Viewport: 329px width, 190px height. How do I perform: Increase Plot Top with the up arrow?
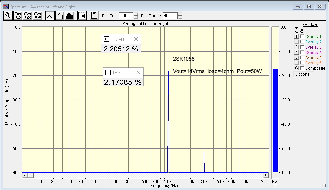136,14
